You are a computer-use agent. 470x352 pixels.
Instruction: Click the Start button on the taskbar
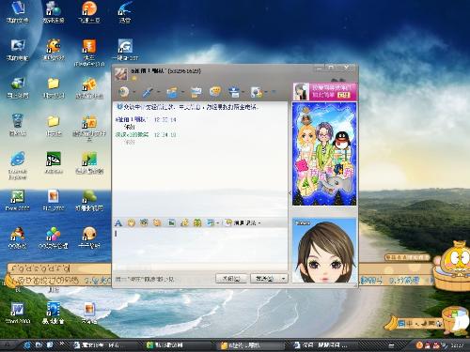click(8, 345)
